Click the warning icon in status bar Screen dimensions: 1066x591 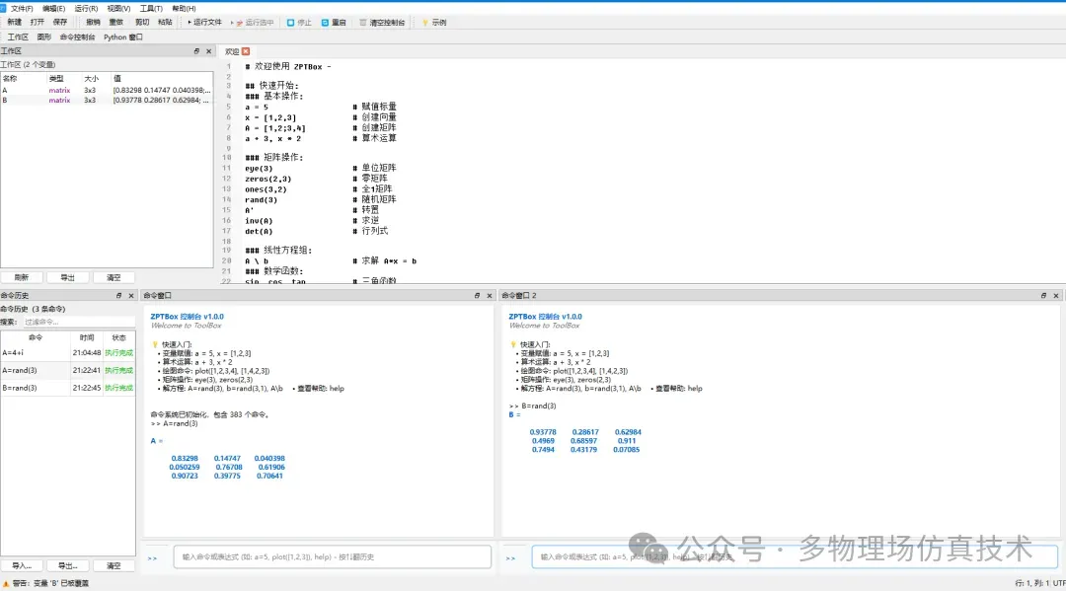coord(6,583)
